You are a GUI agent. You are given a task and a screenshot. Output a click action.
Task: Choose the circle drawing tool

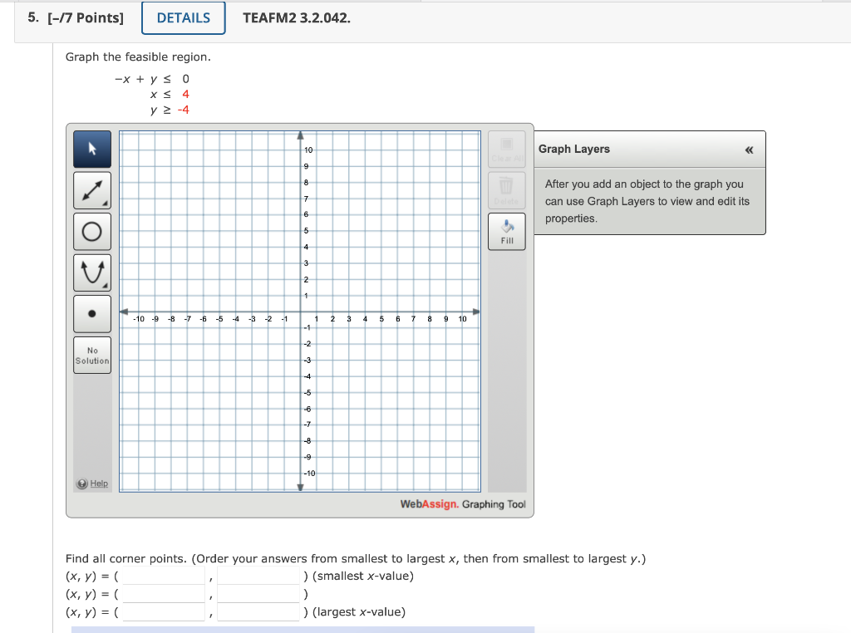[x=91, y=231]
